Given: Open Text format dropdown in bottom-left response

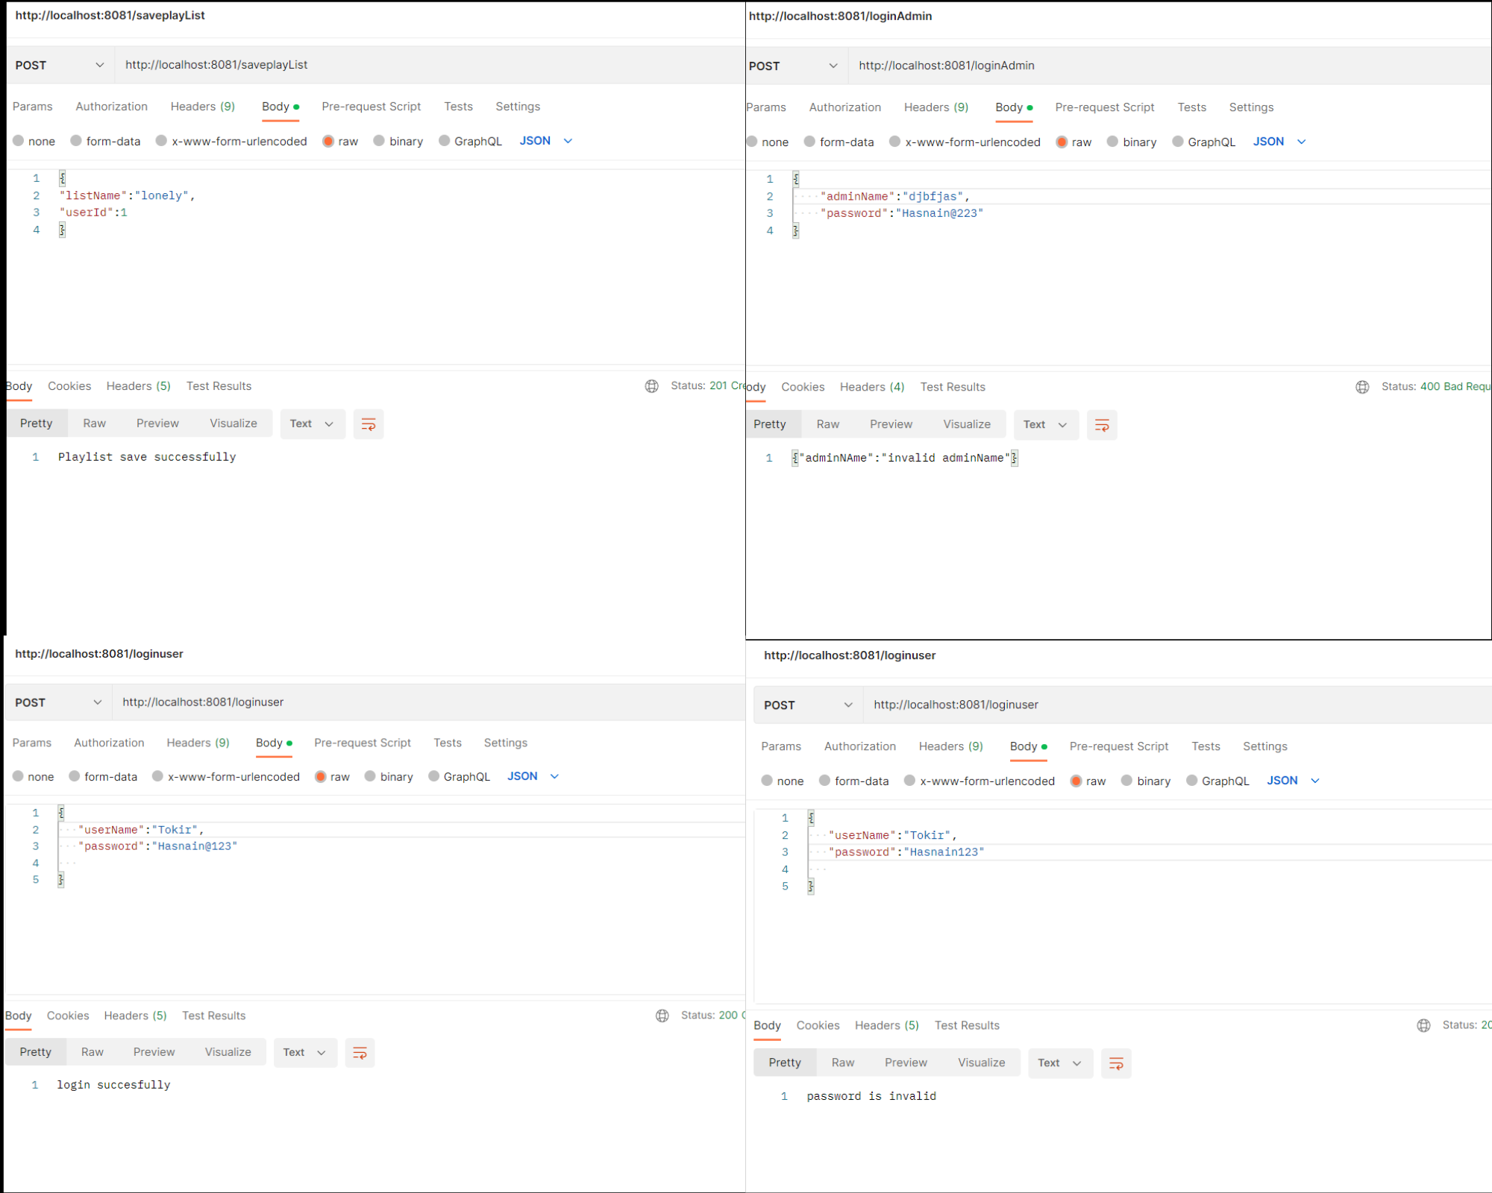Looking at the screenshot, I should [x=305, y=1053].
